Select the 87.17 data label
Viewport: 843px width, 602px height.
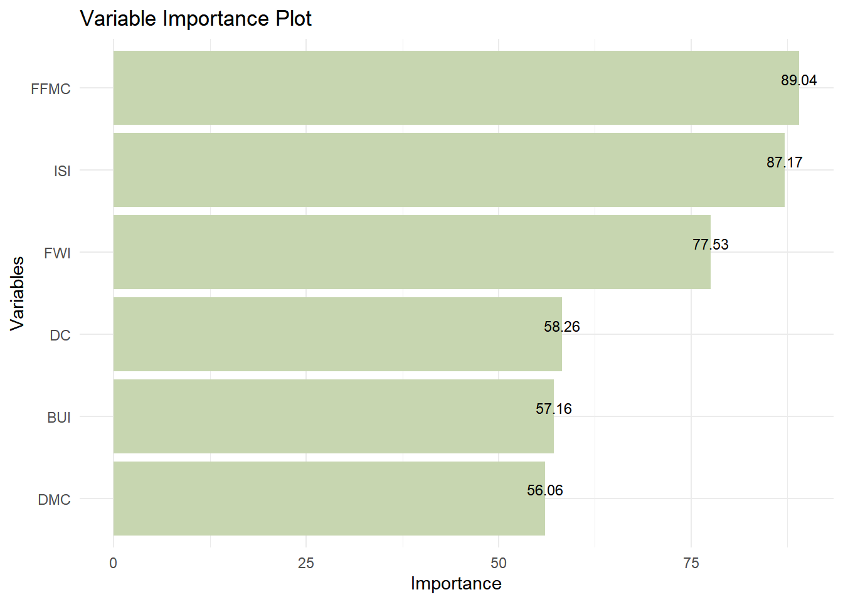[x=784, y=162]
